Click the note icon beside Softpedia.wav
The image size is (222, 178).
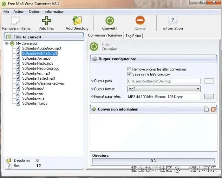[x=18, y=93]
